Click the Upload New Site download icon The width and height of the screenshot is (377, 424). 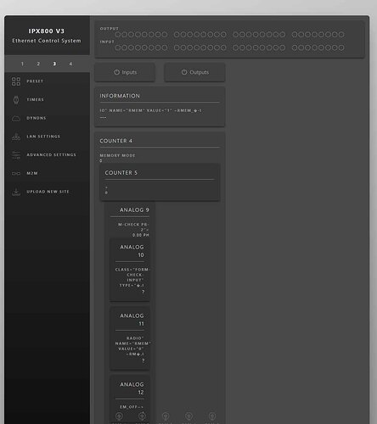(x=16, y=192)
